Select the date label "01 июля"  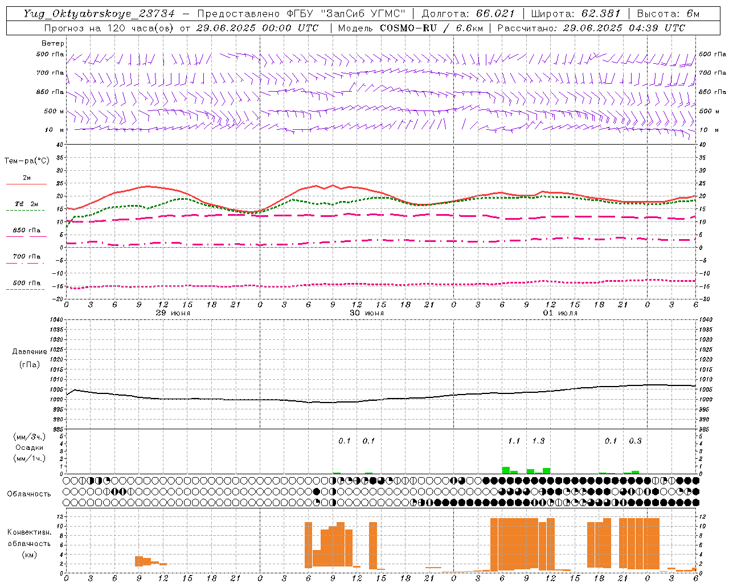[560, 313]
